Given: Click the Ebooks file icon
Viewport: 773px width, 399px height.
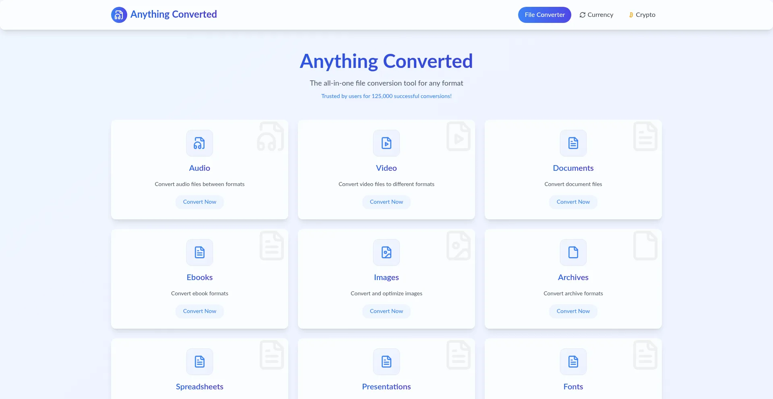Looking at the screenshot, I should pyautogui.click(x=200, y=252).
